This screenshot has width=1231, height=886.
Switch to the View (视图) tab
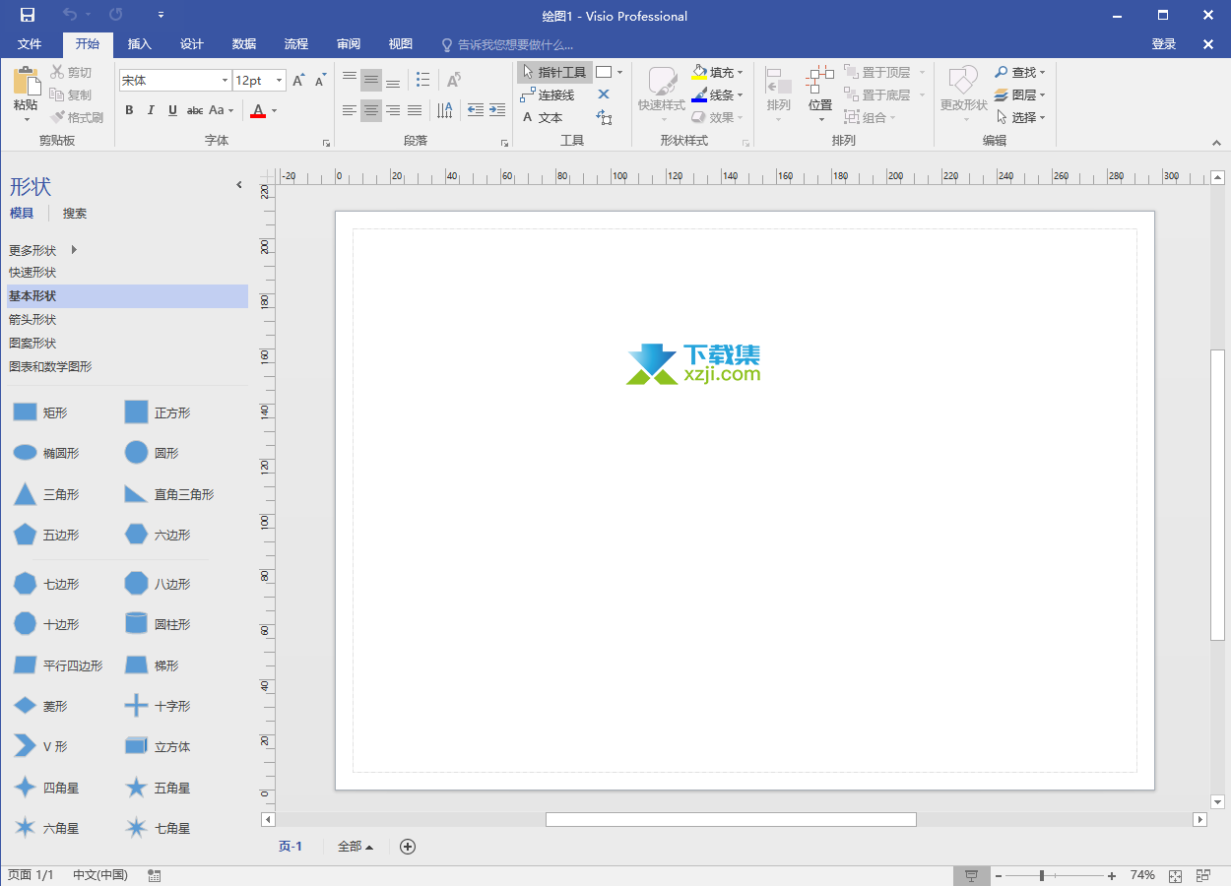point(401,44)
